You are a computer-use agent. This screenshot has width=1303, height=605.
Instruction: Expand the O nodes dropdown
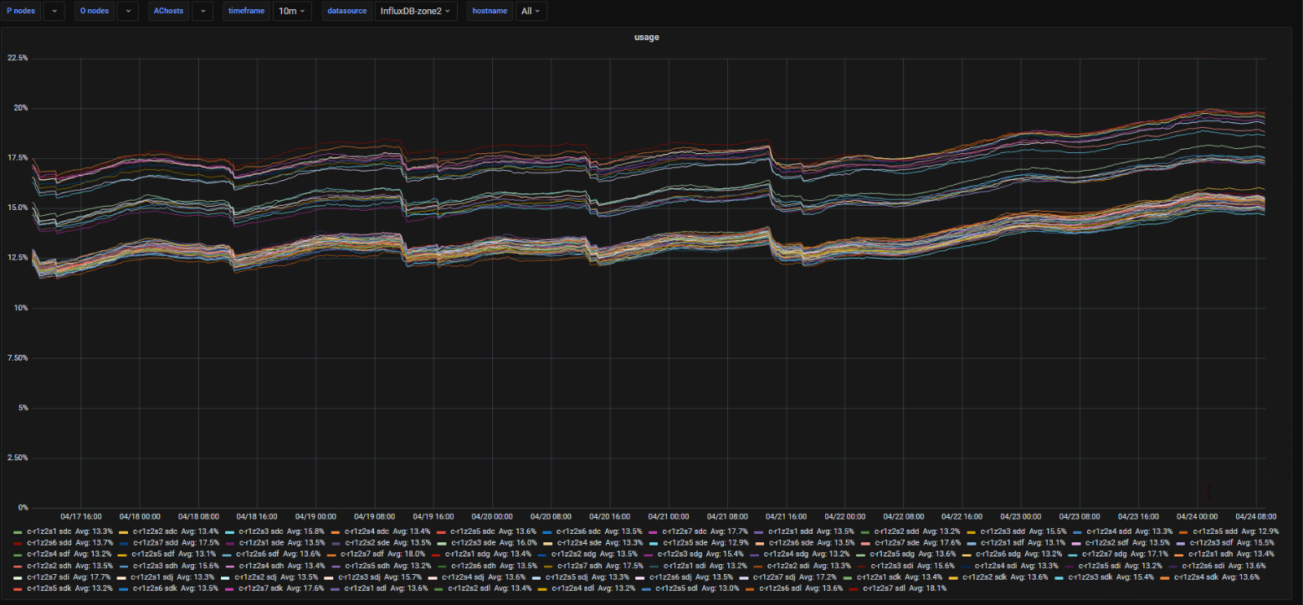(x=127, y=11)
